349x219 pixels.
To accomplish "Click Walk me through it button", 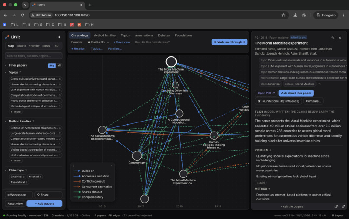I will click(x=229, y=42).
